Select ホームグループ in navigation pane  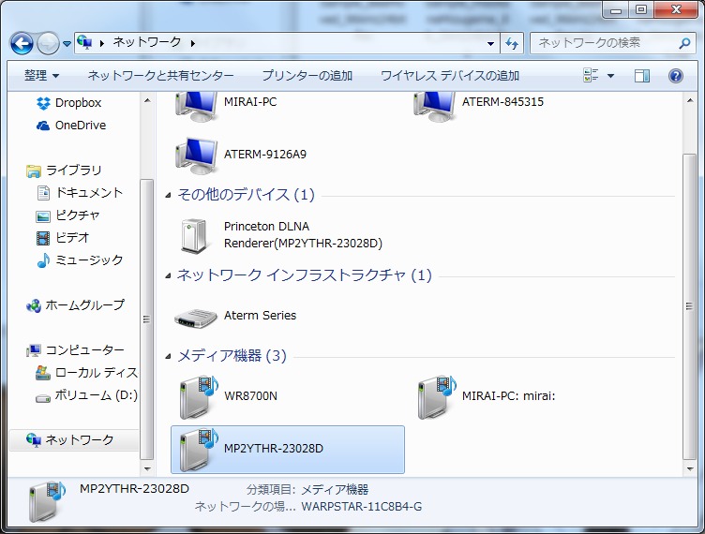(x=75, y=305)
